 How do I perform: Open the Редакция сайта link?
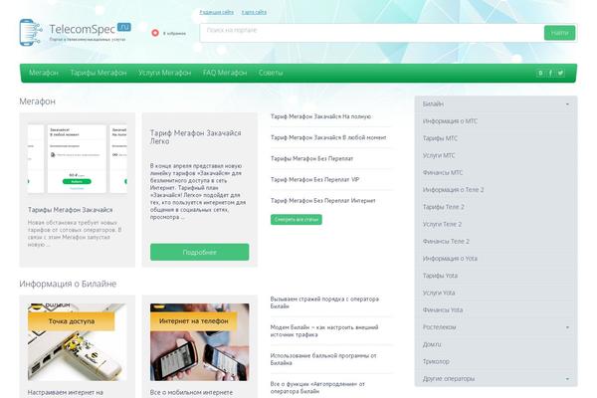tap(217, 12)
